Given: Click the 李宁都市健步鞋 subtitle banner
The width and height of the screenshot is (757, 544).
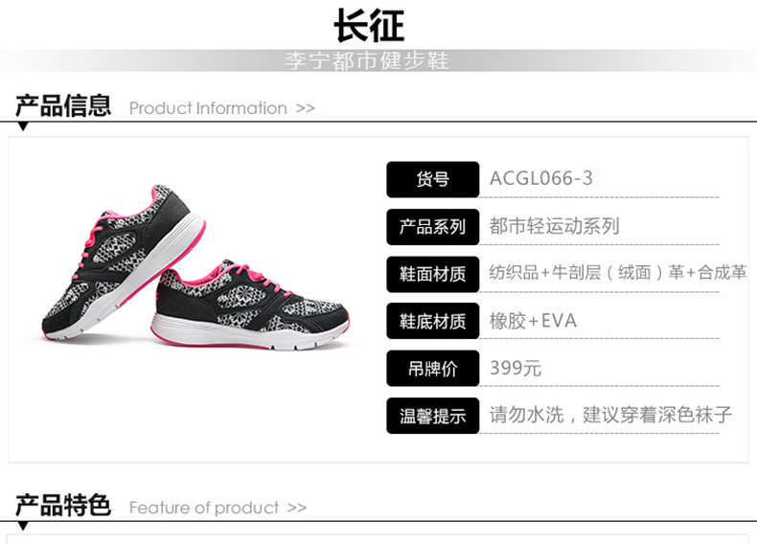Looking at the screenshot, I should tap(367, 61).
